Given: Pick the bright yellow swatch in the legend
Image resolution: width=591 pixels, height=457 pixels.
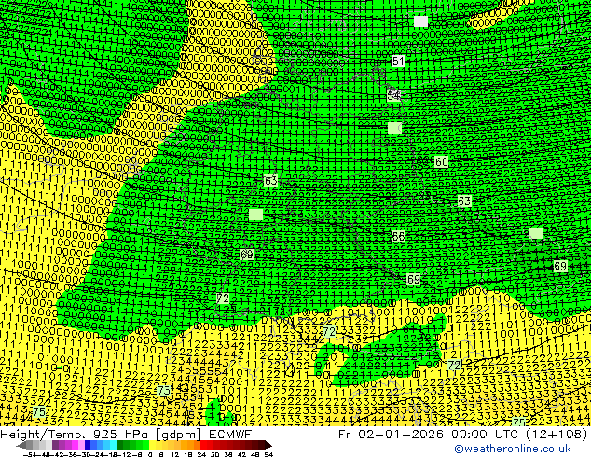Looking at the screenshot, I should tap(152, 445).
